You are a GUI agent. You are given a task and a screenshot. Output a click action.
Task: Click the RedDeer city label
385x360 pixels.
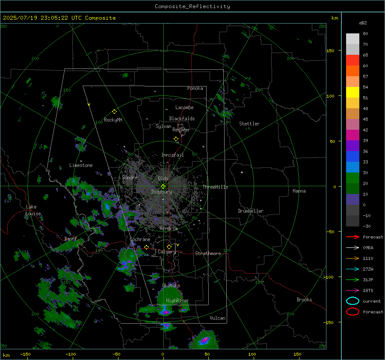pyautogui.click(x=181, y=130)
